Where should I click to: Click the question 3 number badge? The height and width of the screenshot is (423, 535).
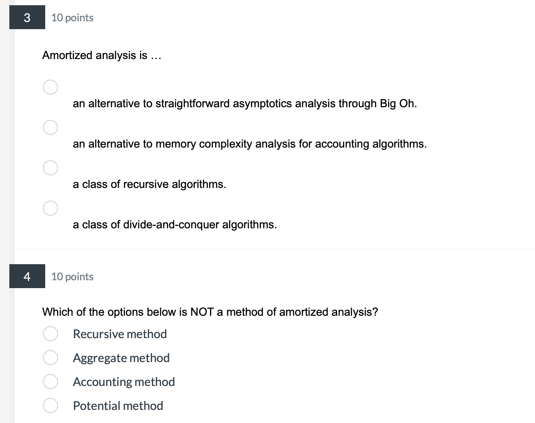tap(27, 17)
